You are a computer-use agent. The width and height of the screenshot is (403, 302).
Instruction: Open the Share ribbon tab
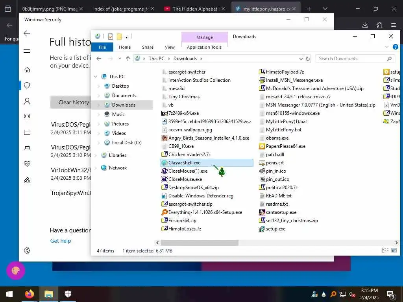pos(148,47)
